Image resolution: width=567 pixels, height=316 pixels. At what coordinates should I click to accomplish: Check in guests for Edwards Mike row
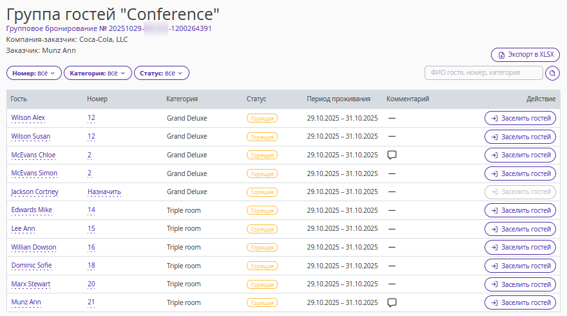click(x=520, y=210)
